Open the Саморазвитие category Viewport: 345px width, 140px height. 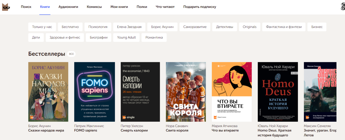(195, 27)
